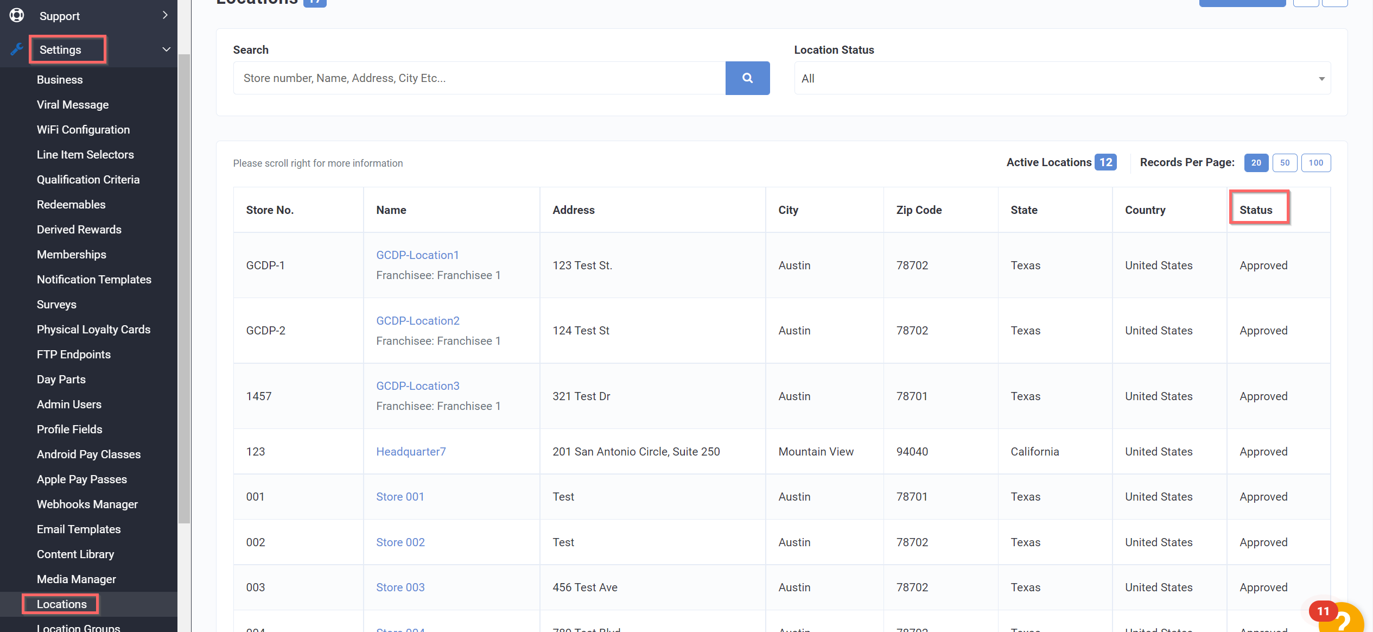Set records per page to 50
The height and width of the screenshot is (632, 1373).
pyautogui.click(x=1285, y=163)
